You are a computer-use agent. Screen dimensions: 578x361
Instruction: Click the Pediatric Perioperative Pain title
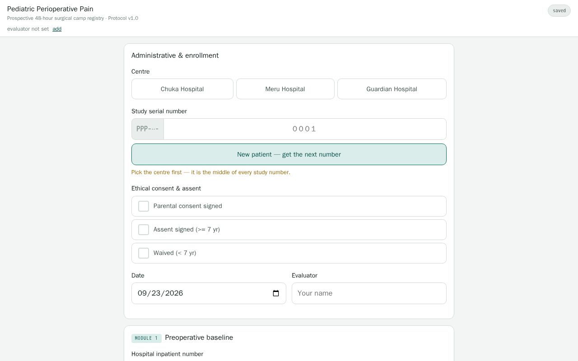click(50, 9)
